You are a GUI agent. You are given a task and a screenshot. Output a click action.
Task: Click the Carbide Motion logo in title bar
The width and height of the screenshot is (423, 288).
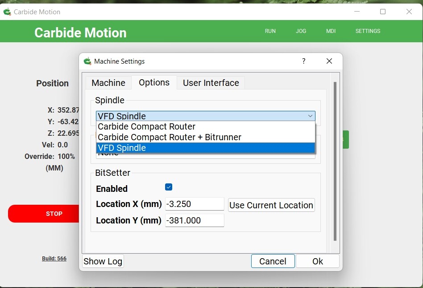pos(7,12)
